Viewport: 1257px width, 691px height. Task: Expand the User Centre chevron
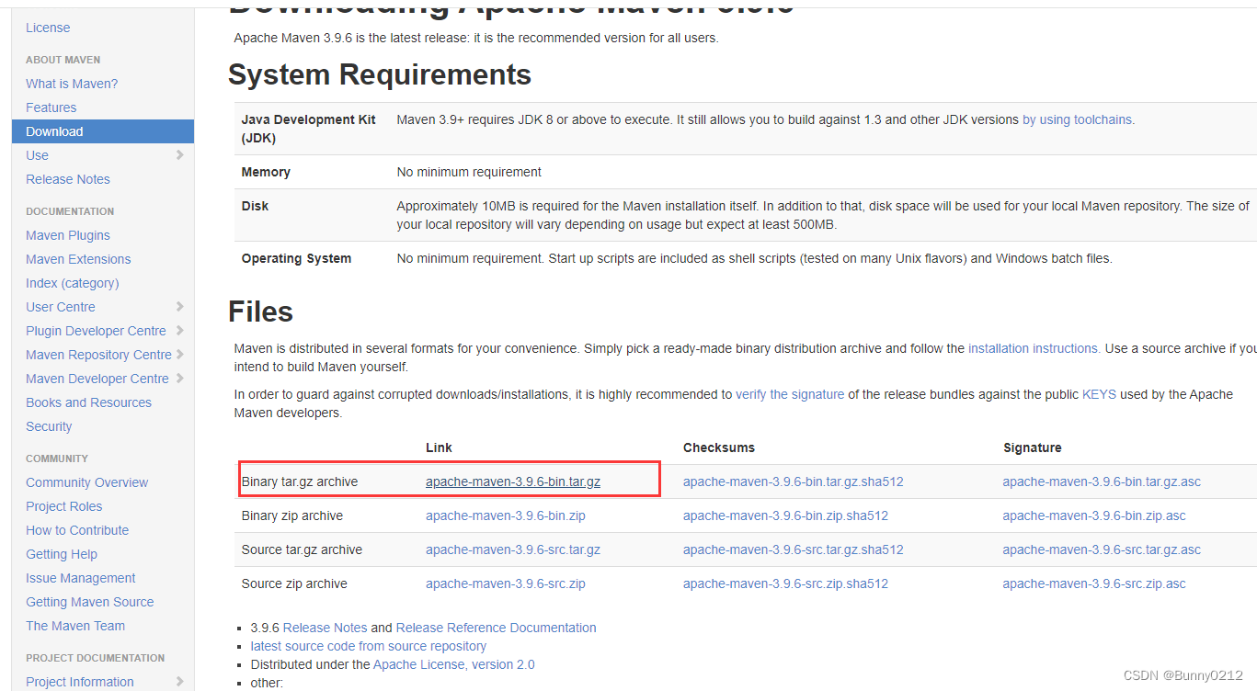180,307
